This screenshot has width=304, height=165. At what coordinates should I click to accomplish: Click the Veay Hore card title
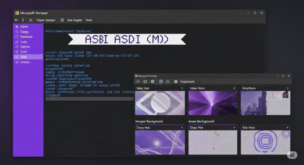197,88
